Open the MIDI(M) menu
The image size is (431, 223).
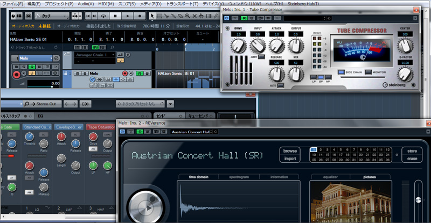click(x=106, y=4)
